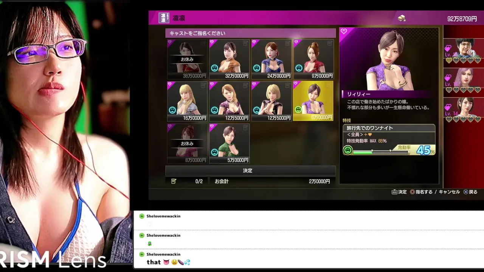Click the heart badge on 9万0000円 card
The image size is (484, 272).
coord(296,42)
